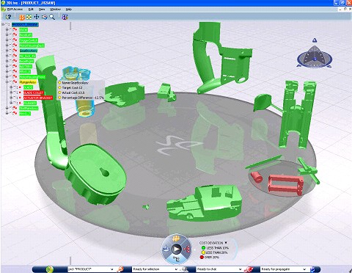Image resolution: width=352 pixels, height=273 pixels.
Task: Open the Window menu
Action: (x=55, y=10)
